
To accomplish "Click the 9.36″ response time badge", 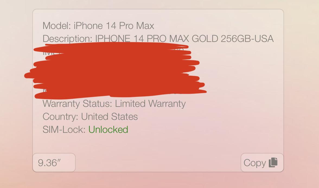I will 54,163.
